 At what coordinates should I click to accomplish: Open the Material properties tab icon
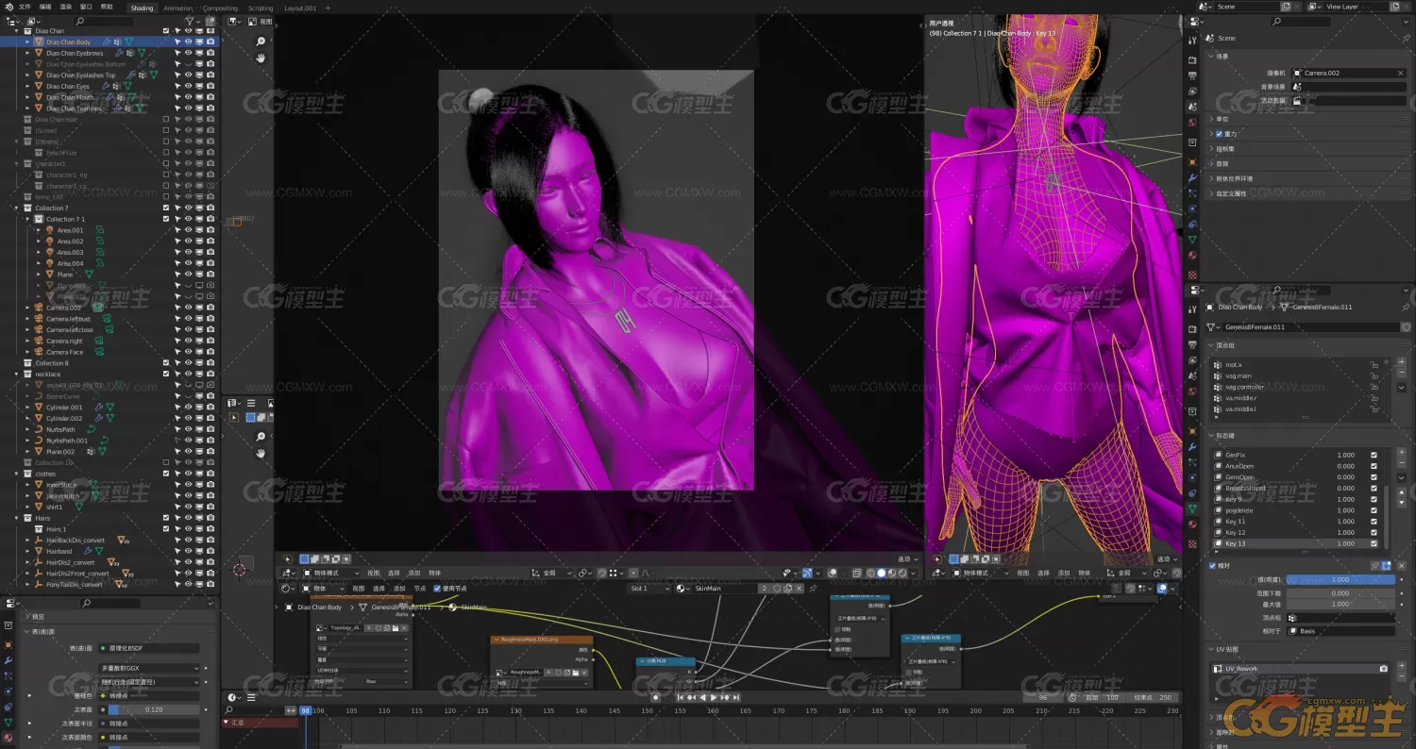point(1192,255)
